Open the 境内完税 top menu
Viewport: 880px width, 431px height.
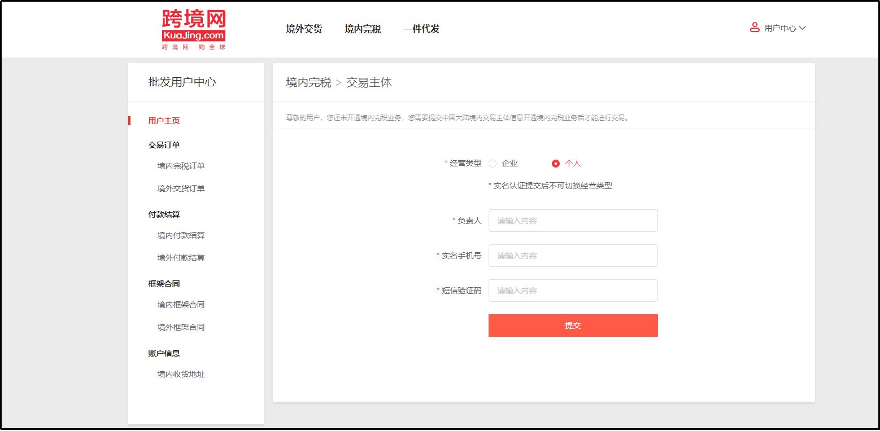point(363,29)
